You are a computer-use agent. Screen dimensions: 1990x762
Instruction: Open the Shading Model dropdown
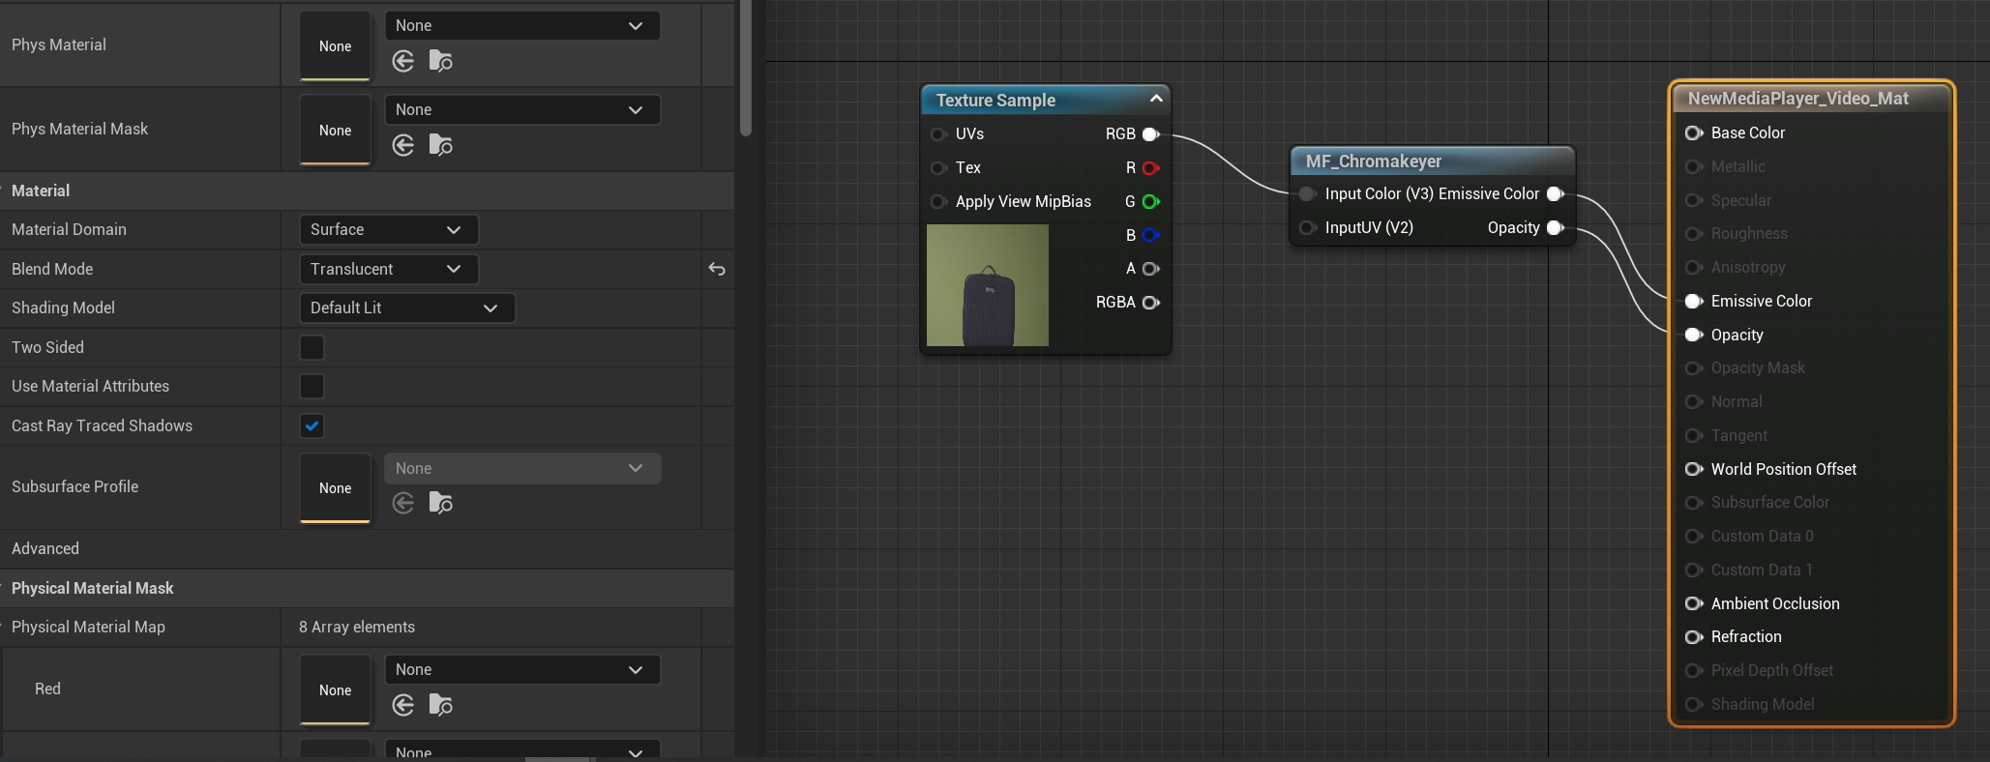(406, 308)
